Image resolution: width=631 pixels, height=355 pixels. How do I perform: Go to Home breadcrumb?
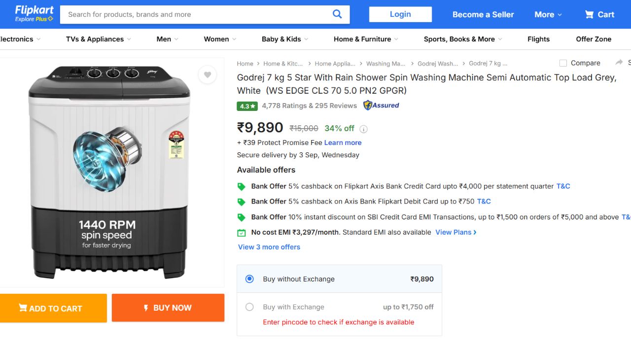click(245, 64)
